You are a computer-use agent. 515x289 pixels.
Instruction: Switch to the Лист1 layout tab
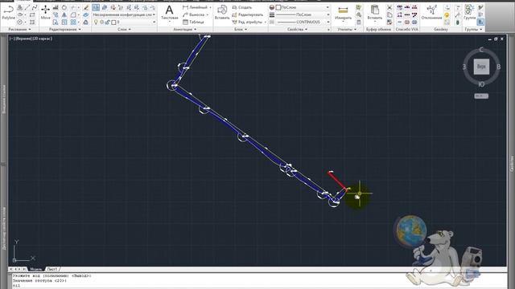(51, 269)
